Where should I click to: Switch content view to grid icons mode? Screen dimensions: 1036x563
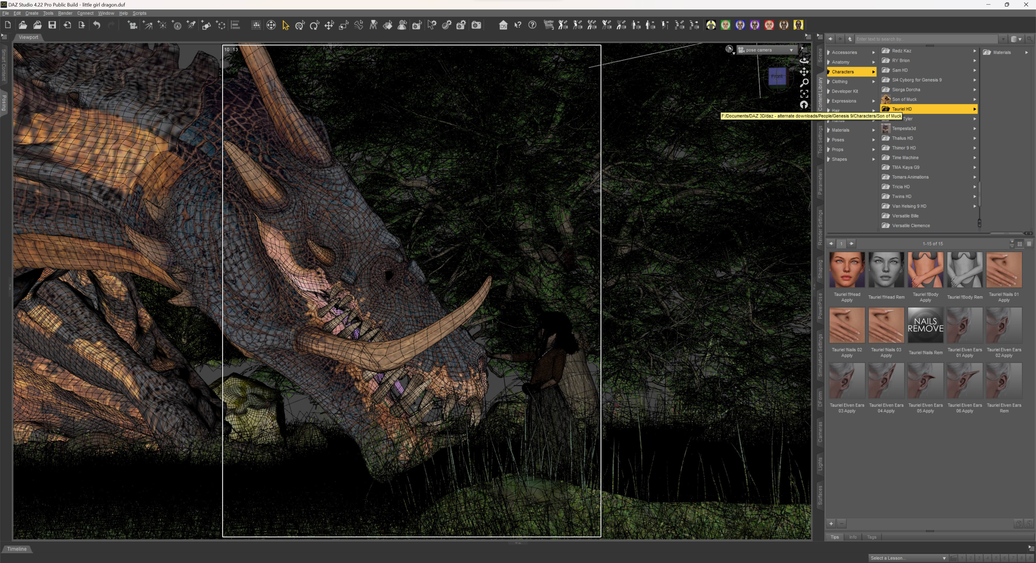point(1020,244)
